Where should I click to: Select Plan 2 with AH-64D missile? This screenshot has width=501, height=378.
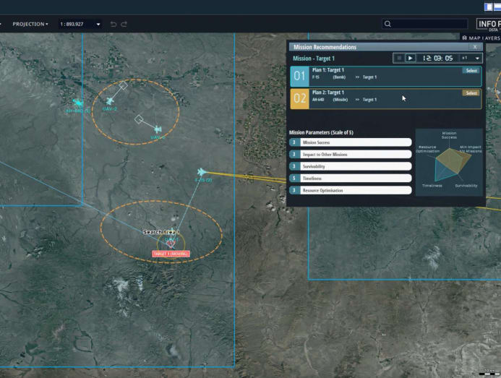[x=471, y=93]
